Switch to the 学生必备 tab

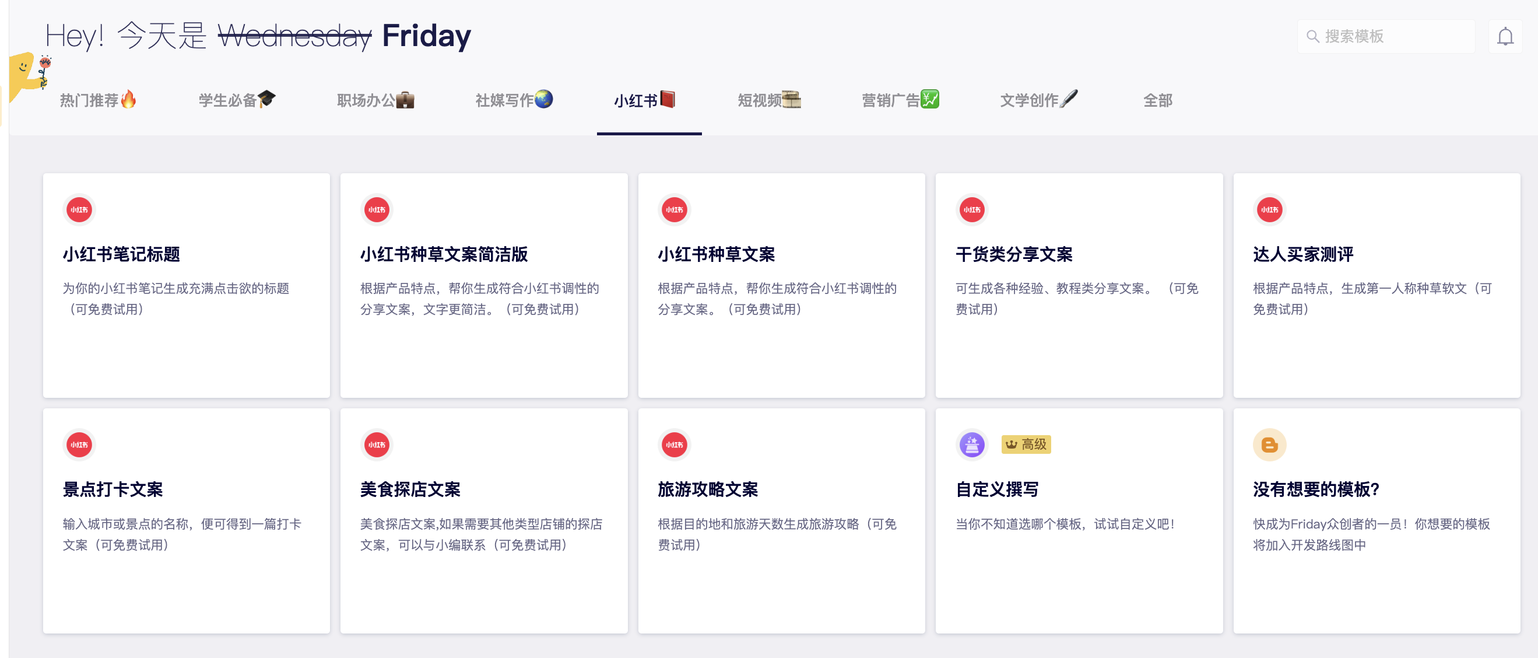[x=237, y=100]
